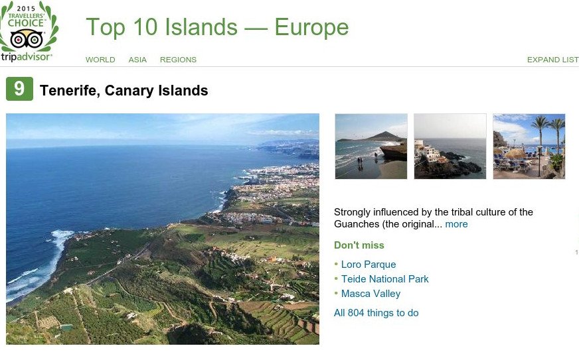The image size is (579, 358).
Task: Switch to the ASIA tab
Action: [137, 60]
